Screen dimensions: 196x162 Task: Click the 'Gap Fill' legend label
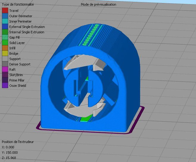click(x=14, y=37)
